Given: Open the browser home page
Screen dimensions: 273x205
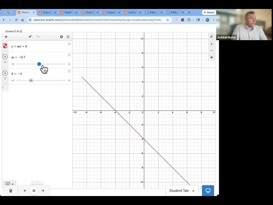Looking at the screenshot, I should pos(23,20).
